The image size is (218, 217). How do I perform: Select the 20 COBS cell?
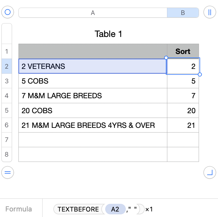(x=93, y=111)
